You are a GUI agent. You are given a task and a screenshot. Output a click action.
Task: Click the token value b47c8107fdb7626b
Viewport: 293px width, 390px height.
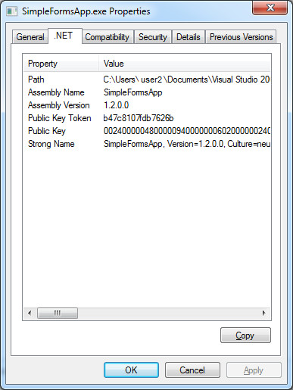pyautogui.click(x=139, y=118)
